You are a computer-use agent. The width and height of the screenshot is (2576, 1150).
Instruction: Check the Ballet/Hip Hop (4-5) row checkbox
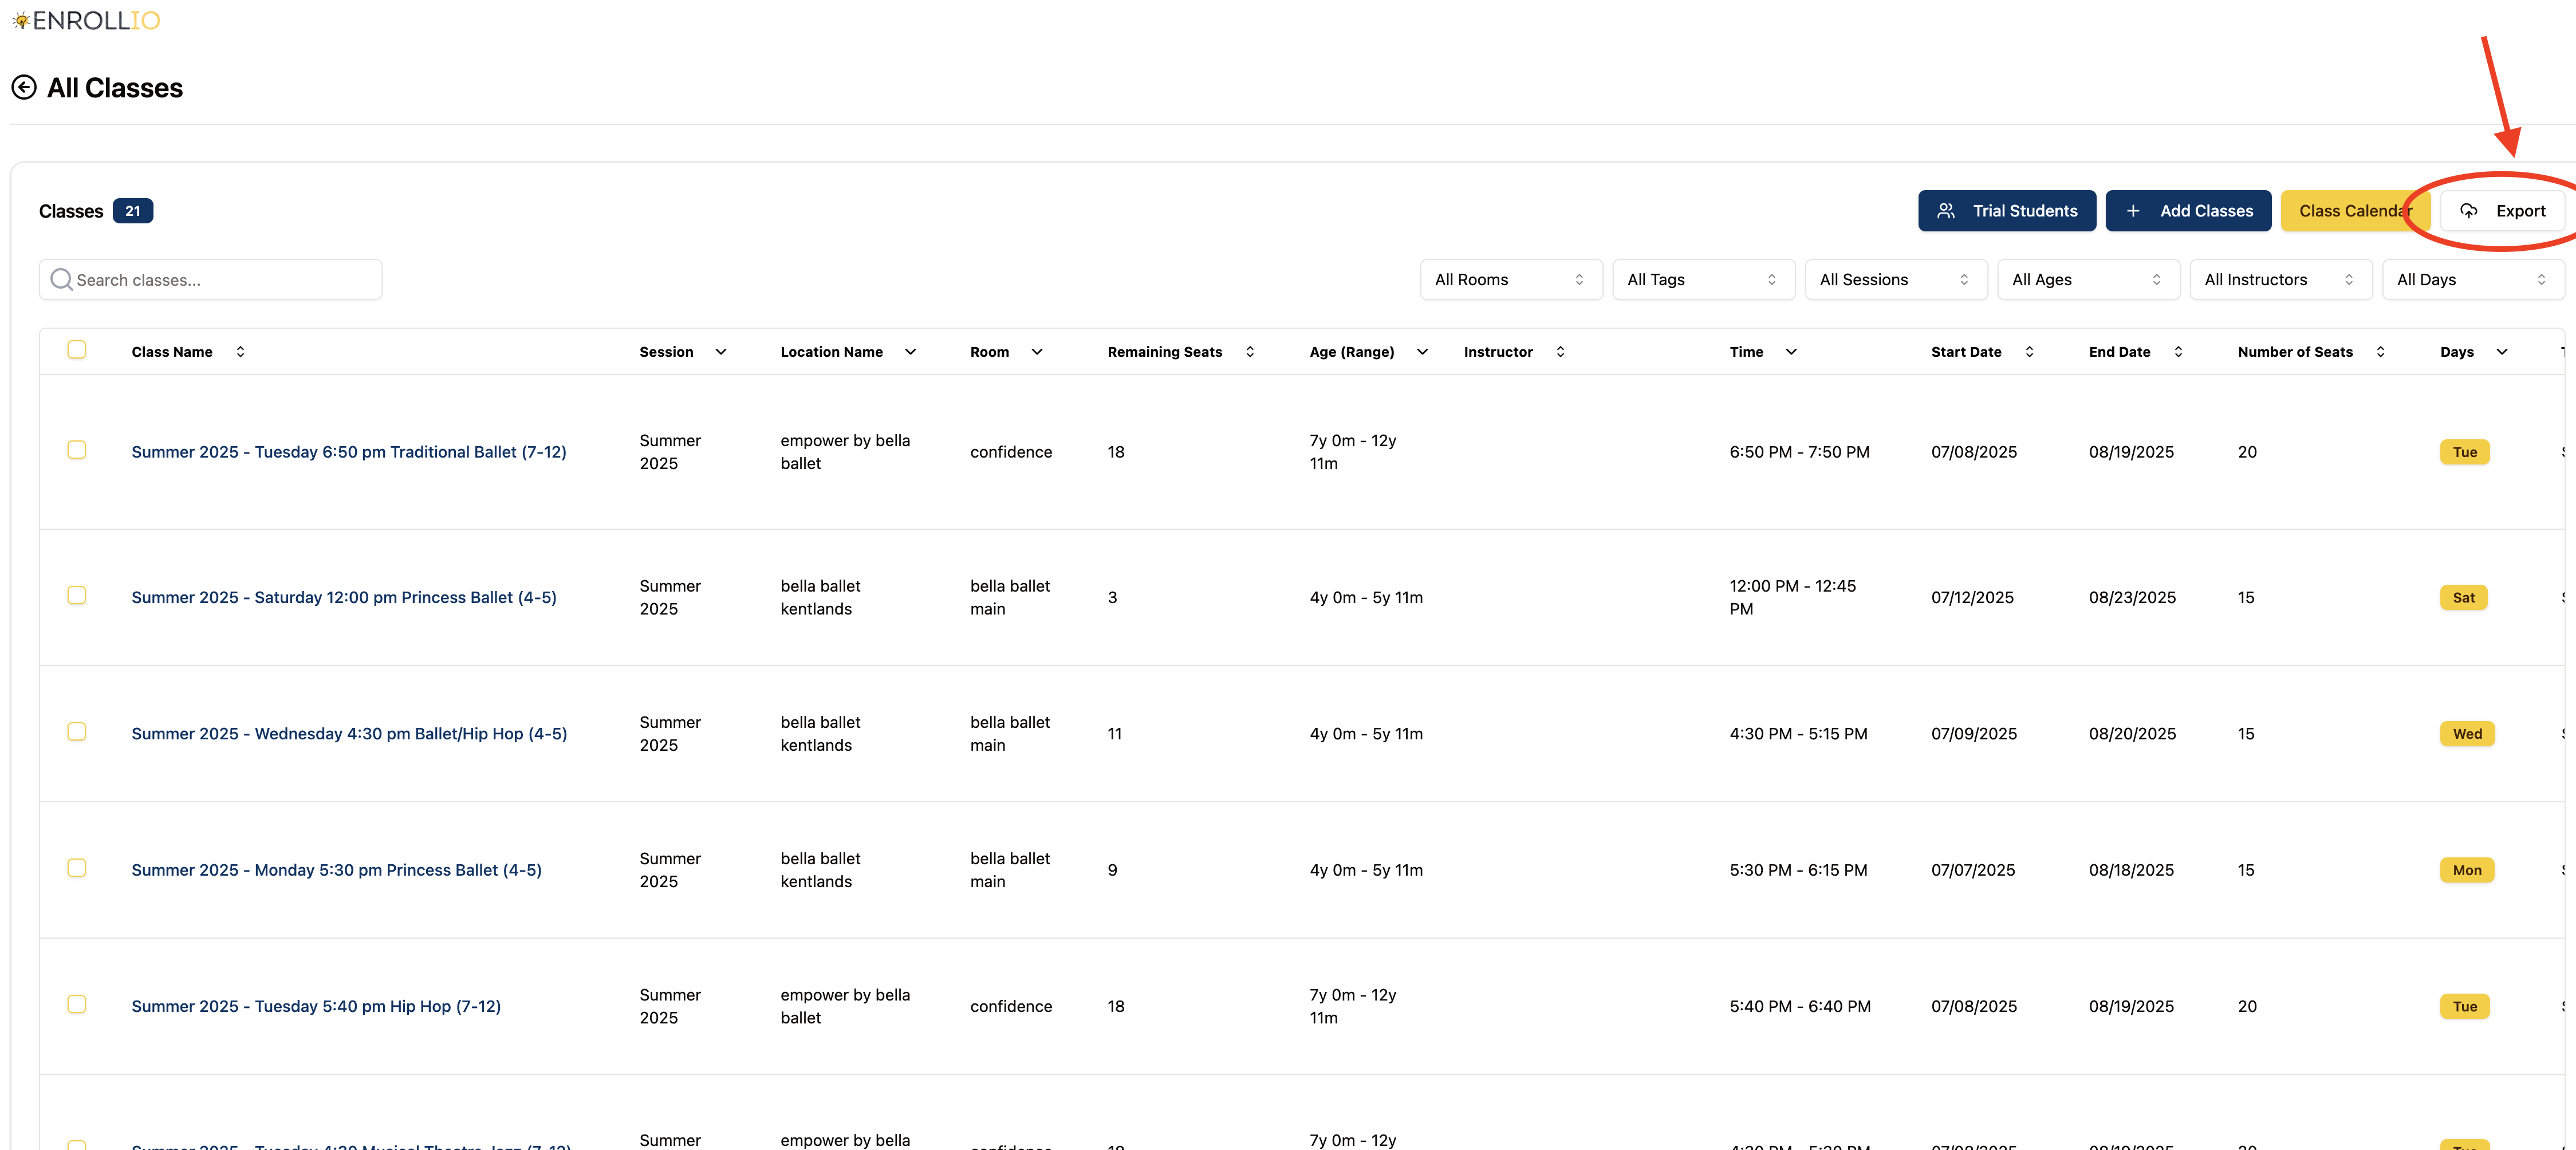(x=77, y=732)
